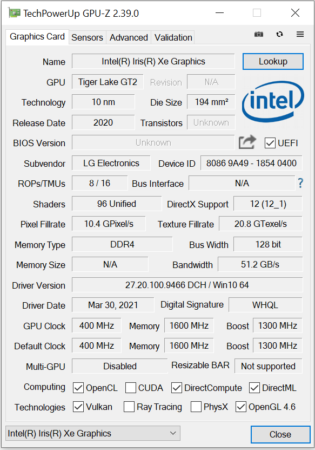Open the Advanced tab
Viewport: 315px width, 450px height.
point(129,37)
